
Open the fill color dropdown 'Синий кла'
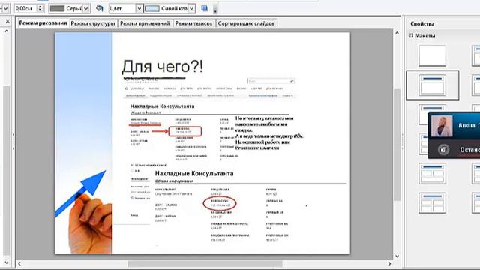pyautogui.click(x=192, y=8)
